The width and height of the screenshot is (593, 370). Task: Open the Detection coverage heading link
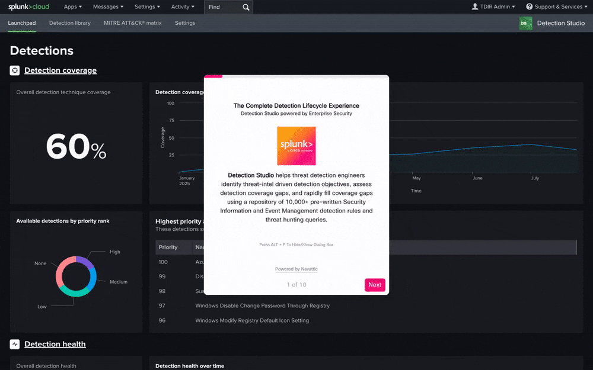click(x=60, y=70)
